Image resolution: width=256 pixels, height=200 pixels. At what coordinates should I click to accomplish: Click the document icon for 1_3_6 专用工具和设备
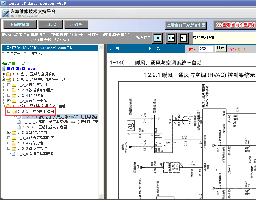pos(14,154)
